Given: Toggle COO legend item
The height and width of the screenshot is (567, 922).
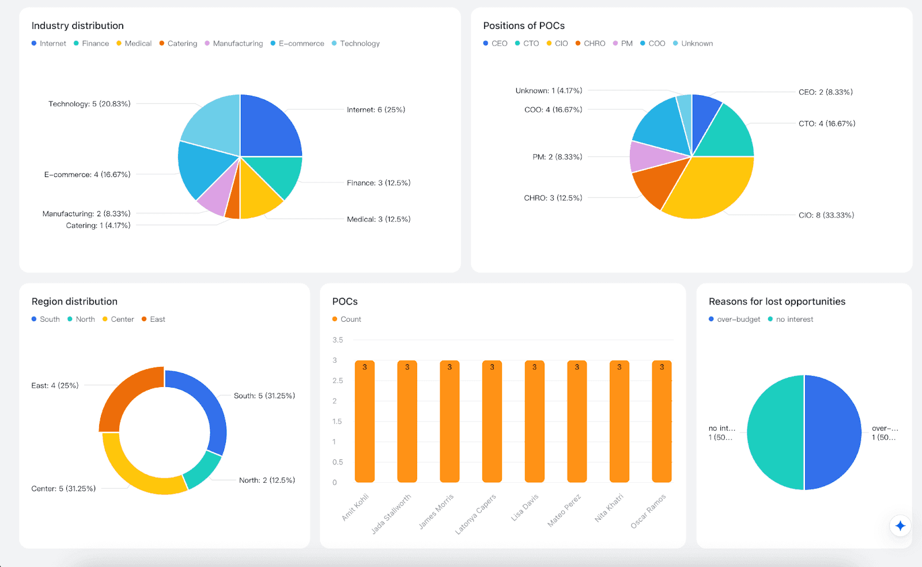Looking at the screenshot, I should point(653,43).
